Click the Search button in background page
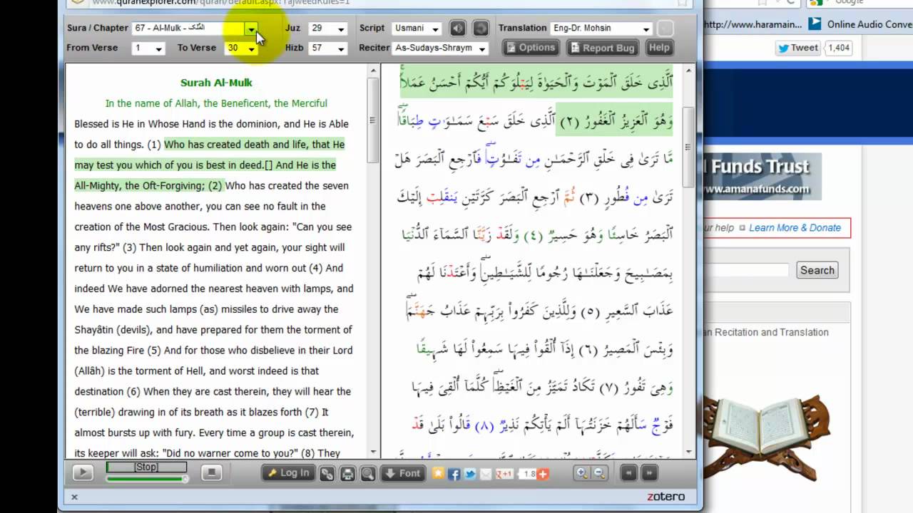913x513 pixels. tap(817, 270)
